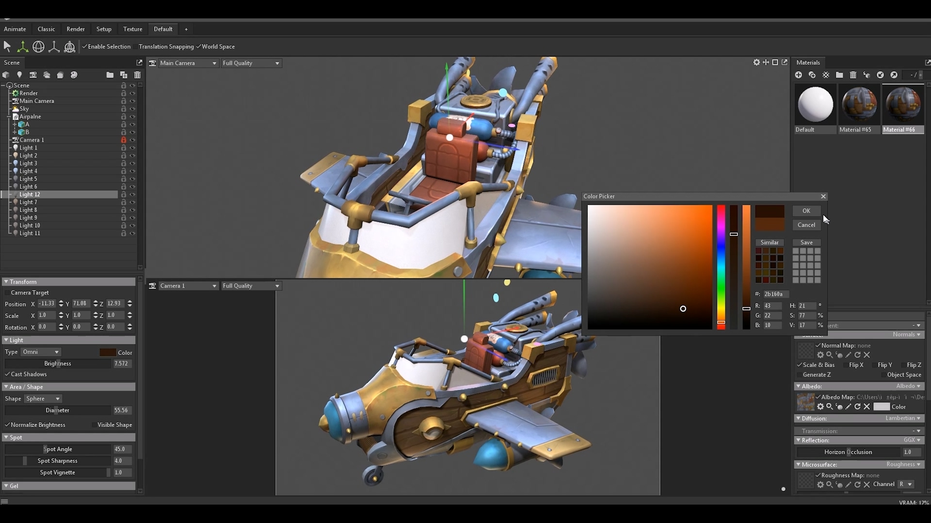
Task: Open Main Camera viewport settings gear
Action: coord(756,62)
